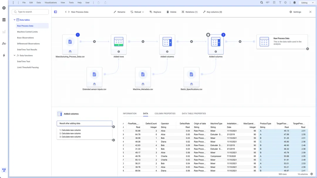Click the ProductType column header
This screenshot has width=317, height=178.
click(265, 124)
